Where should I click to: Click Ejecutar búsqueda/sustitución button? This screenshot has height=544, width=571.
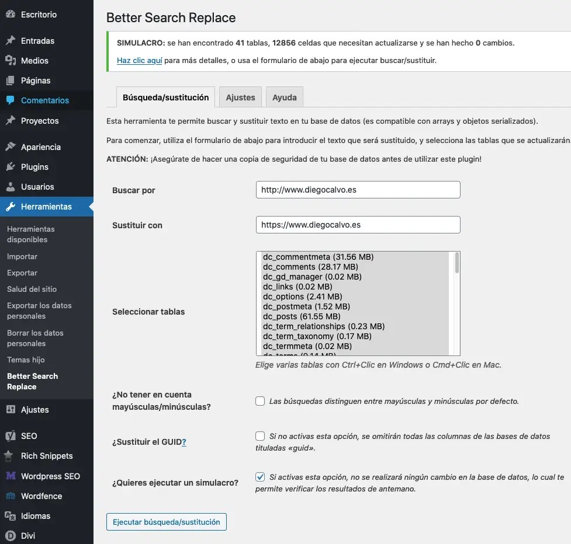(x=167, y=522)
